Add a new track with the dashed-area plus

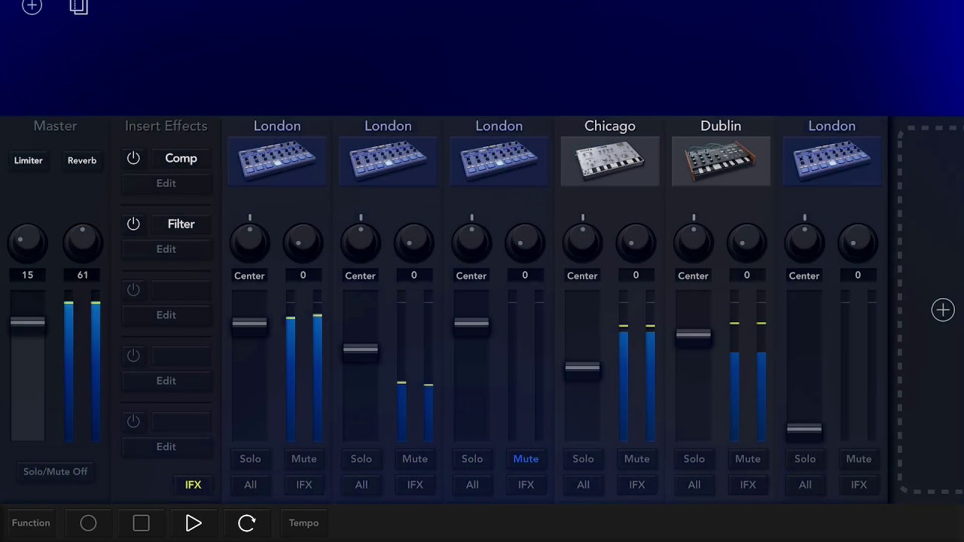tap(943, 310)
